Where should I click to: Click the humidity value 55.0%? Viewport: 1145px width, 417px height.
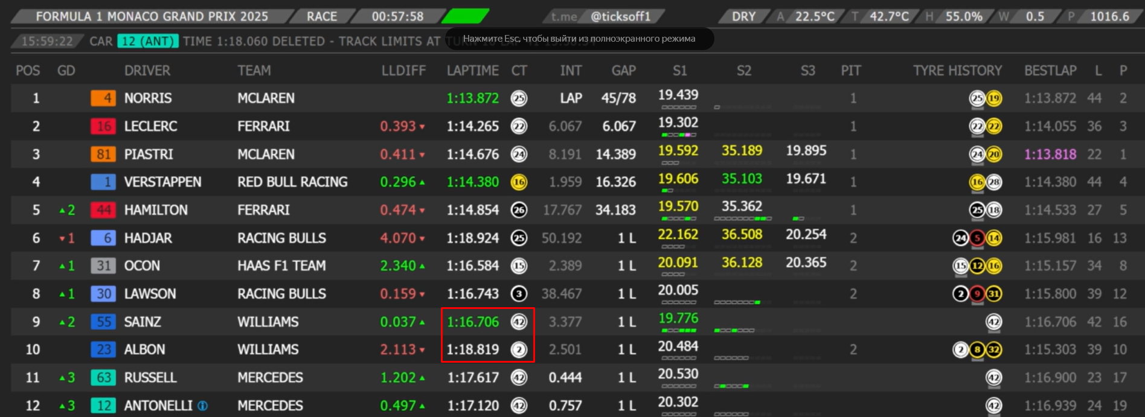pos(963,16)
